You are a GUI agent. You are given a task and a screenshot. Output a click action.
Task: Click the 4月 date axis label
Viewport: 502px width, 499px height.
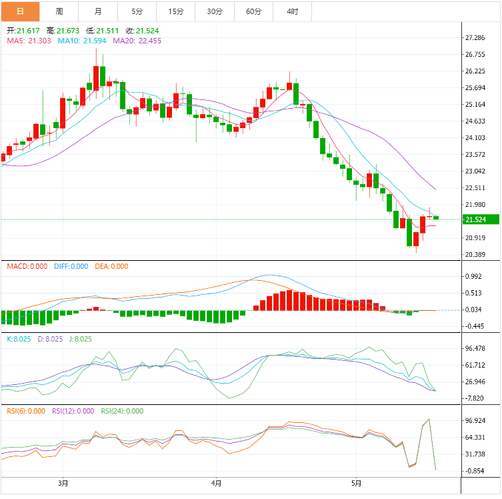(217, 483)
